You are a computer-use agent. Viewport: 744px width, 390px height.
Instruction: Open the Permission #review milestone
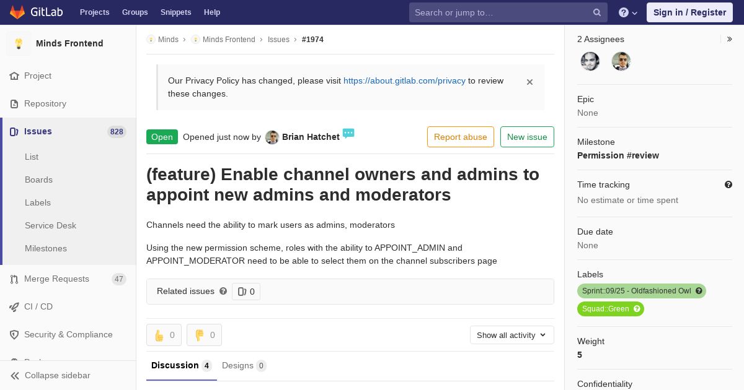tap(618, 155)
